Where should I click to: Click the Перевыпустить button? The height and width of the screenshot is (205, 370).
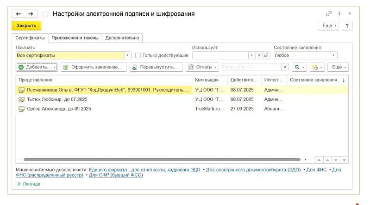tap(156, 67)
